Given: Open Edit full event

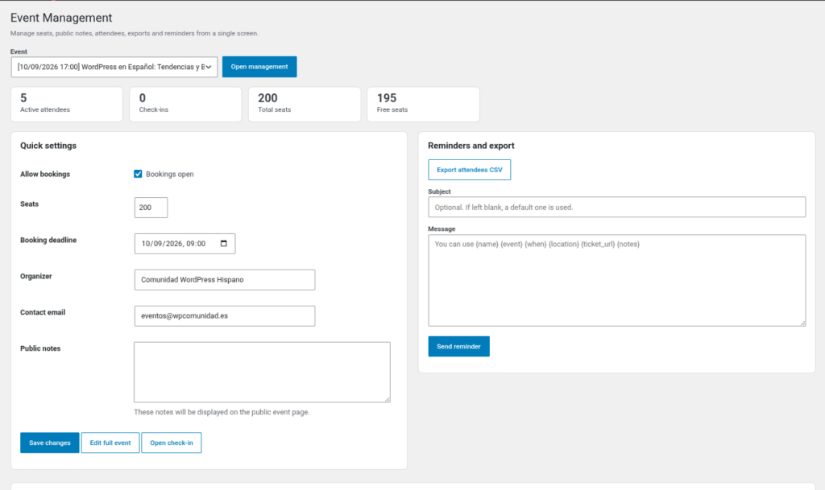Looking at the screenshot, I should point(110,443).
